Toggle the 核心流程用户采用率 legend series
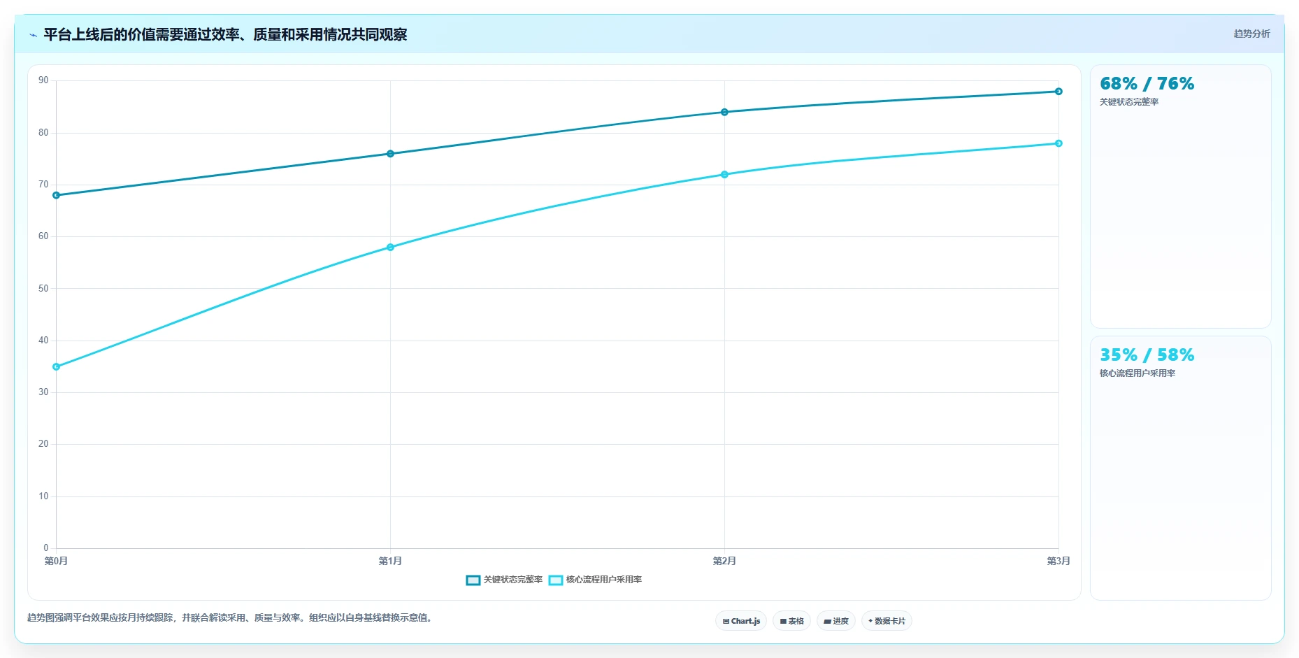 595,580
